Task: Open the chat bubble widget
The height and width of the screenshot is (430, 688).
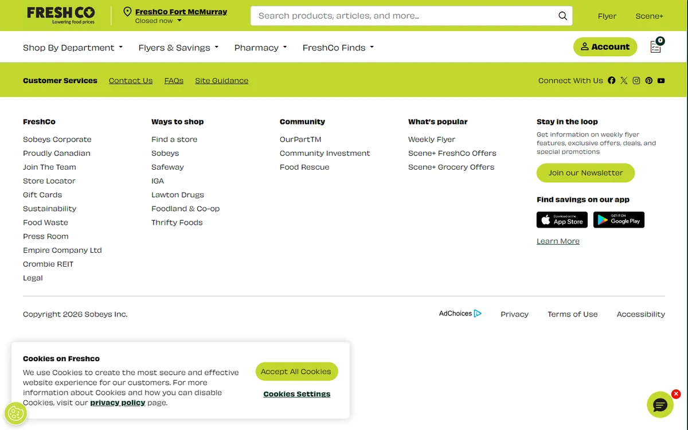Action: (660, 405)
